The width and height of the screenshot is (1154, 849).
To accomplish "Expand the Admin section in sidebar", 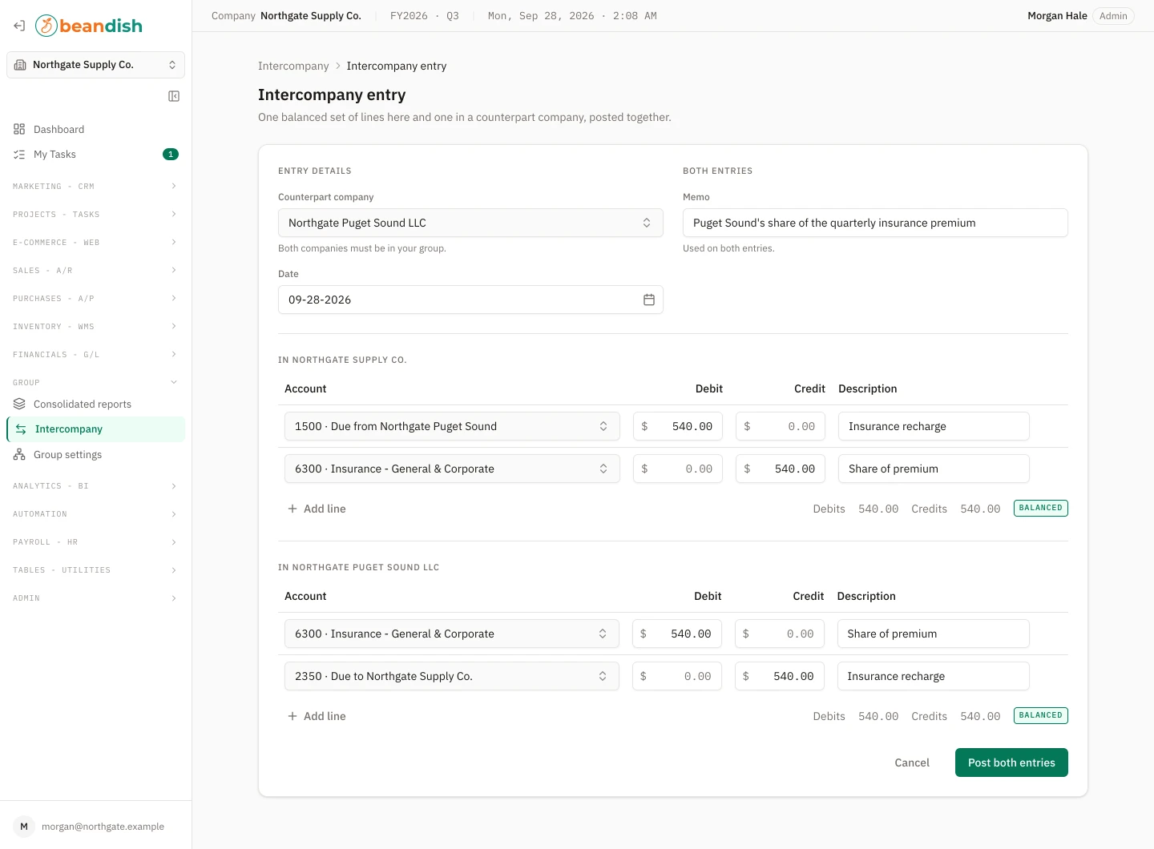I will click(95, 598).
